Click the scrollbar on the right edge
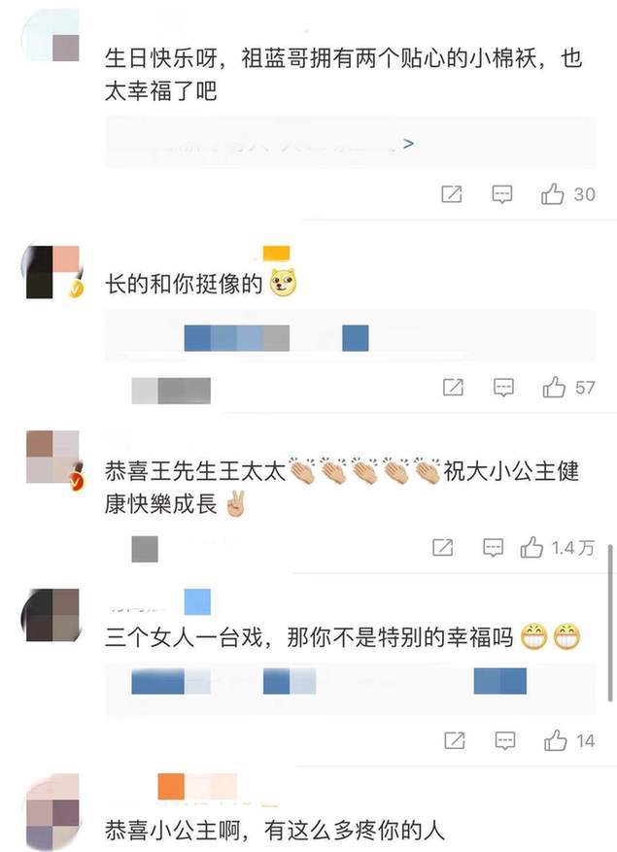Screen dimensions: 617x852 610,622
